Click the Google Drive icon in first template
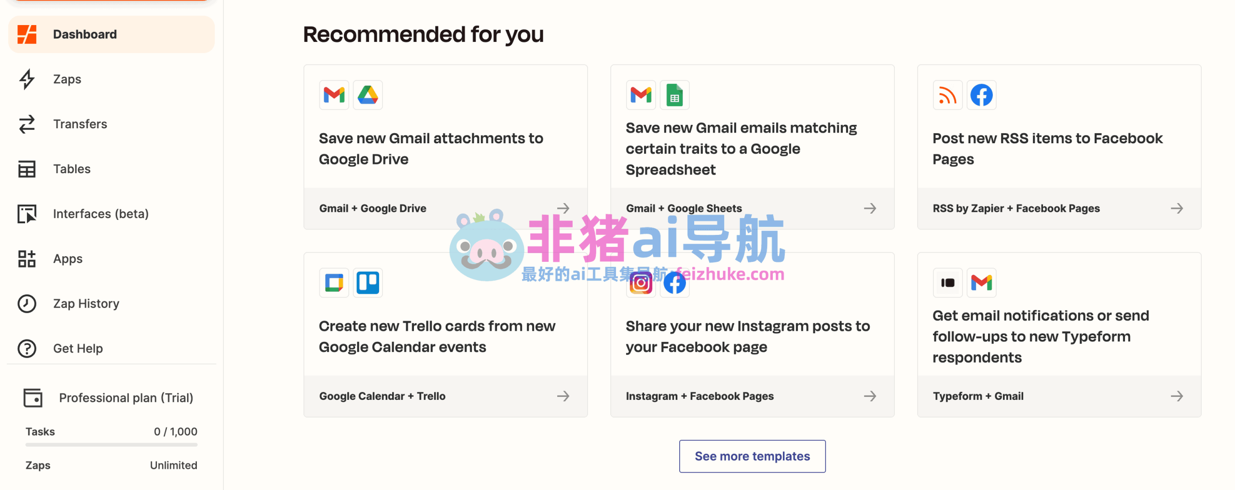 click(x=368, y=95)
